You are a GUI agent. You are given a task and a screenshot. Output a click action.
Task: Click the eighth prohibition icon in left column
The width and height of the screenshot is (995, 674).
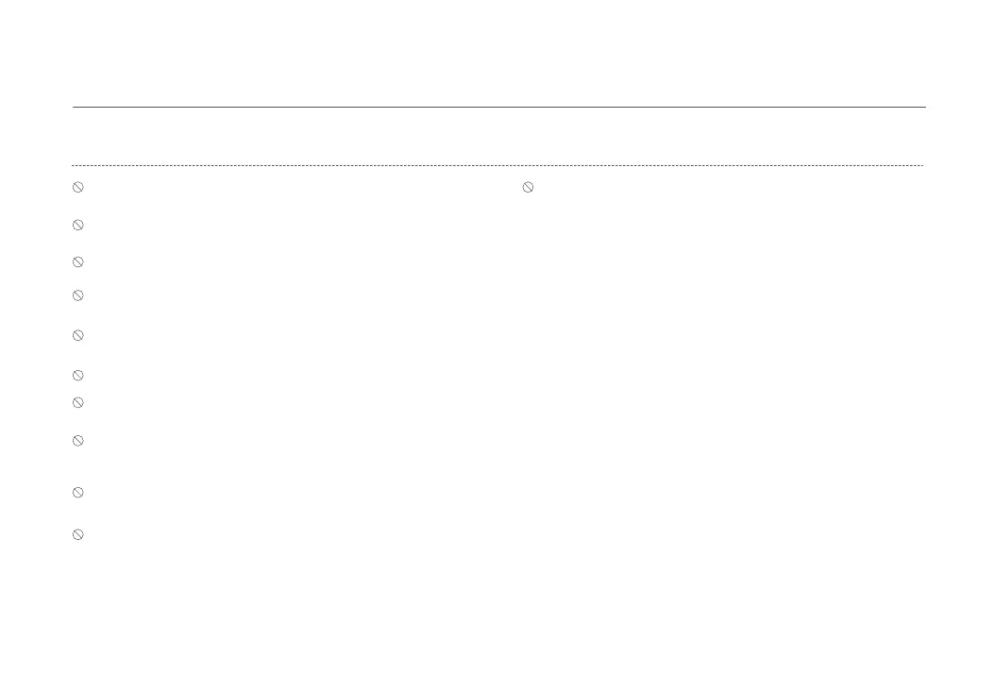coord(78,441)
